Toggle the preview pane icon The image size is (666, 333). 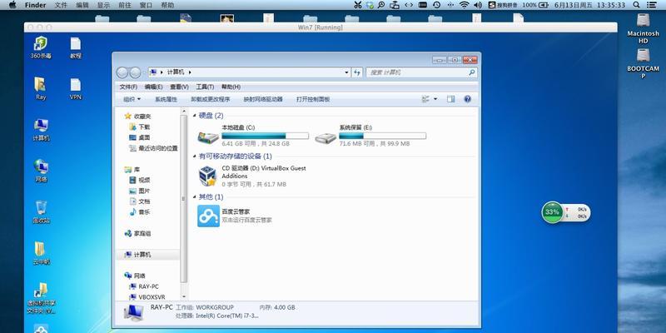pos(450,99)
